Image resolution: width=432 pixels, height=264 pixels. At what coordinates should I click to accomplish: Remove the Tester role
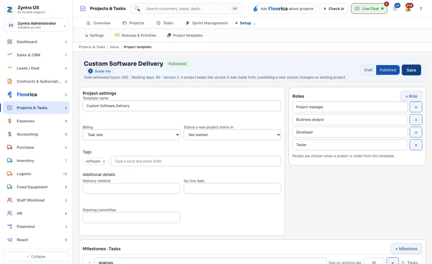[x=416, y=145]
